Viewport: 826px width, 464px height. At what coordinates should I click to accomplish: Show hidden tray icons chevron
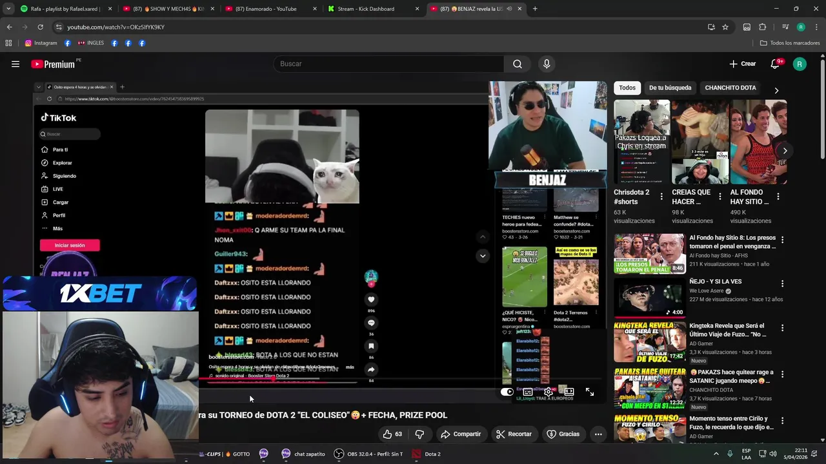click(x=716, y=454)
